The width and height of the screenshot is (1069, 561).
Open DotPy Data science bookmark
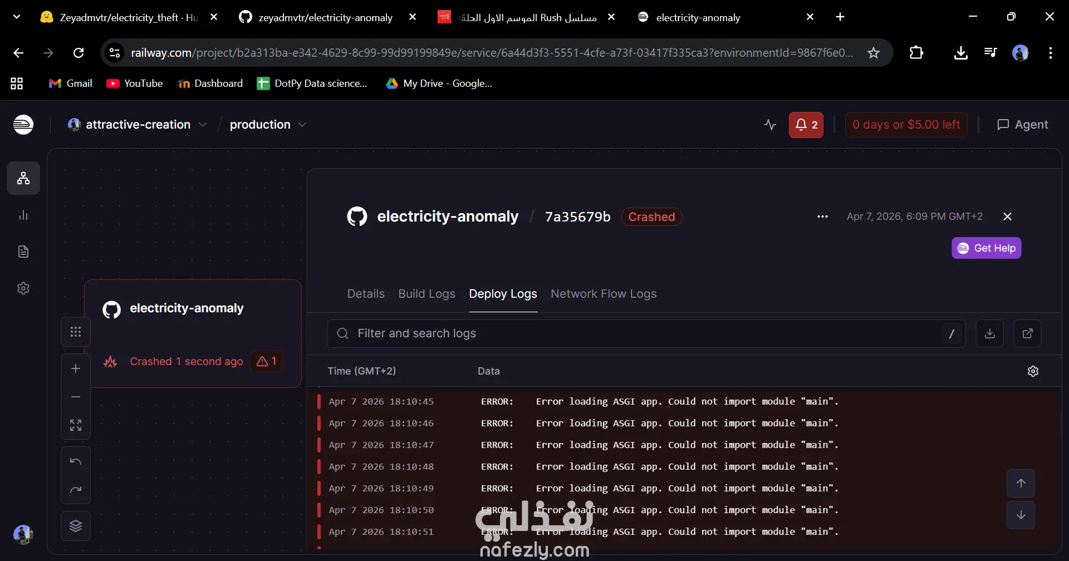tap(312, 83)
